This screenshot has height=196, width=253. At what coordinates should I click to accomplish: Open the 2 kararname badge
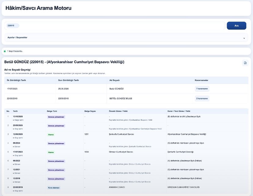point(202,99)
